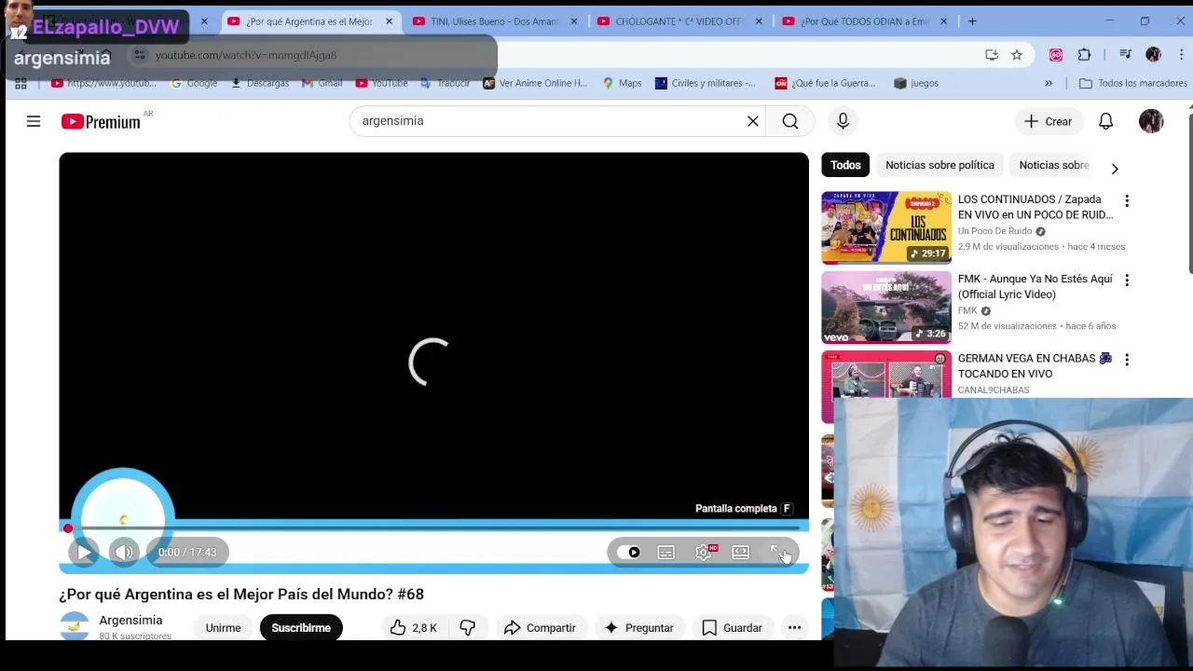Select the Noticias sobre política chip

point(939,165)
